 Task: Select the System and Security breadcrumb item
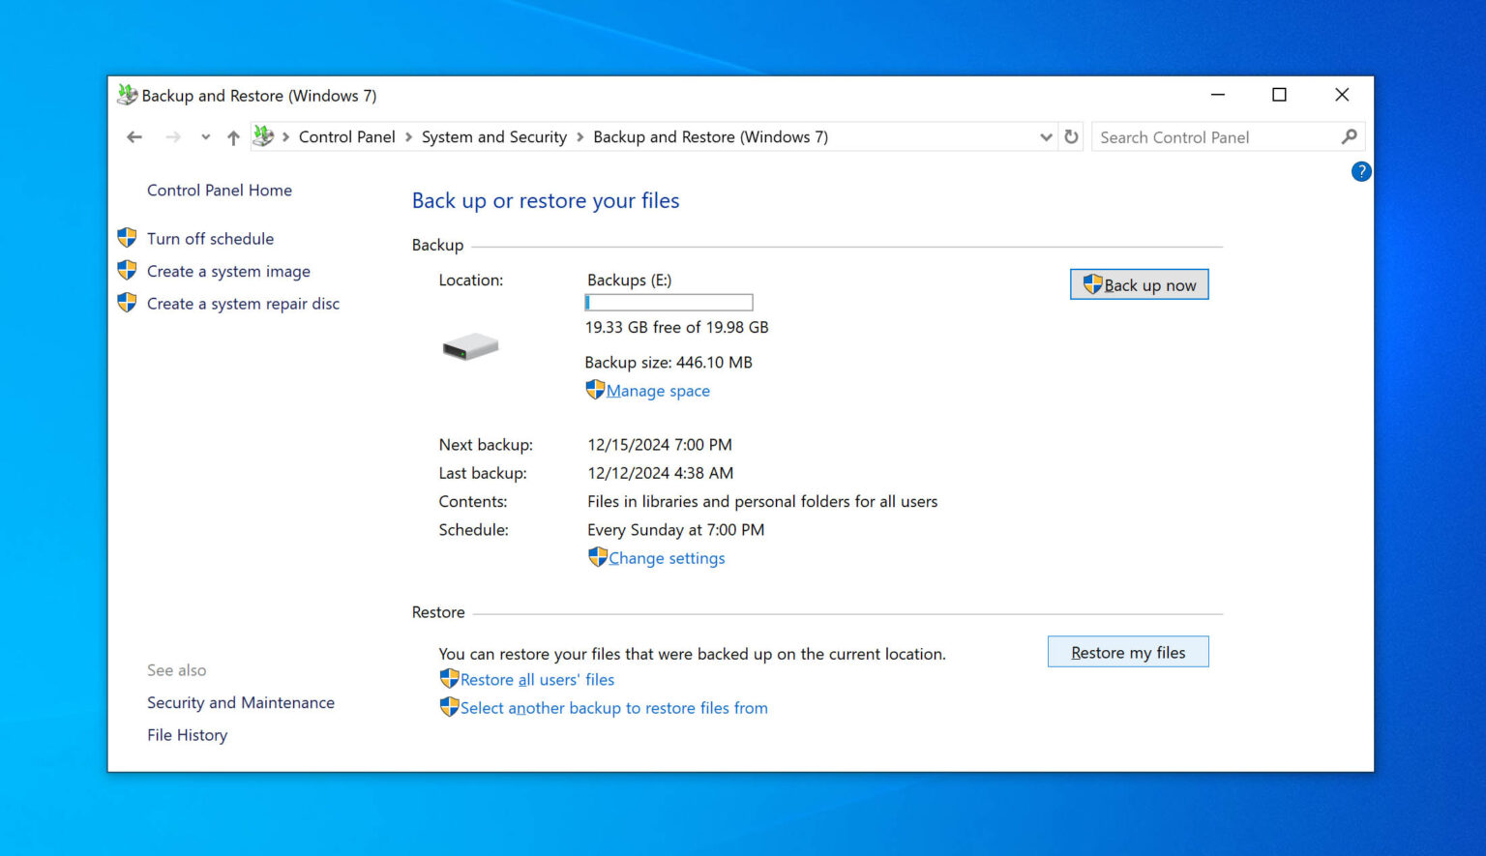494,136
